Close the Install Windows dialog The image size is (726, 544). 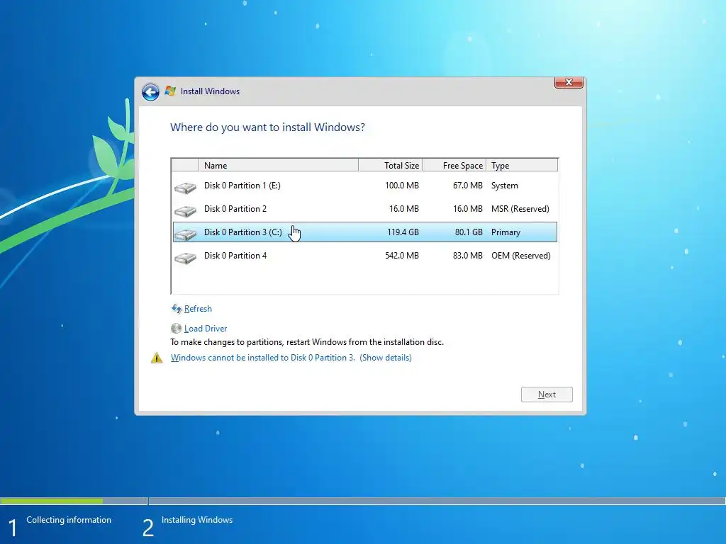click(x=569, y=82)
